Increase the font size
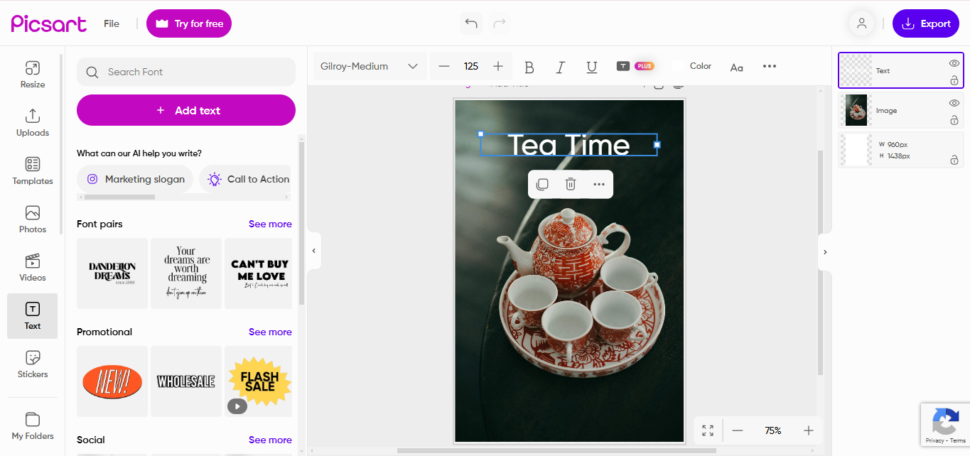The width and height of the screenshot is (970, 456). 498,66
